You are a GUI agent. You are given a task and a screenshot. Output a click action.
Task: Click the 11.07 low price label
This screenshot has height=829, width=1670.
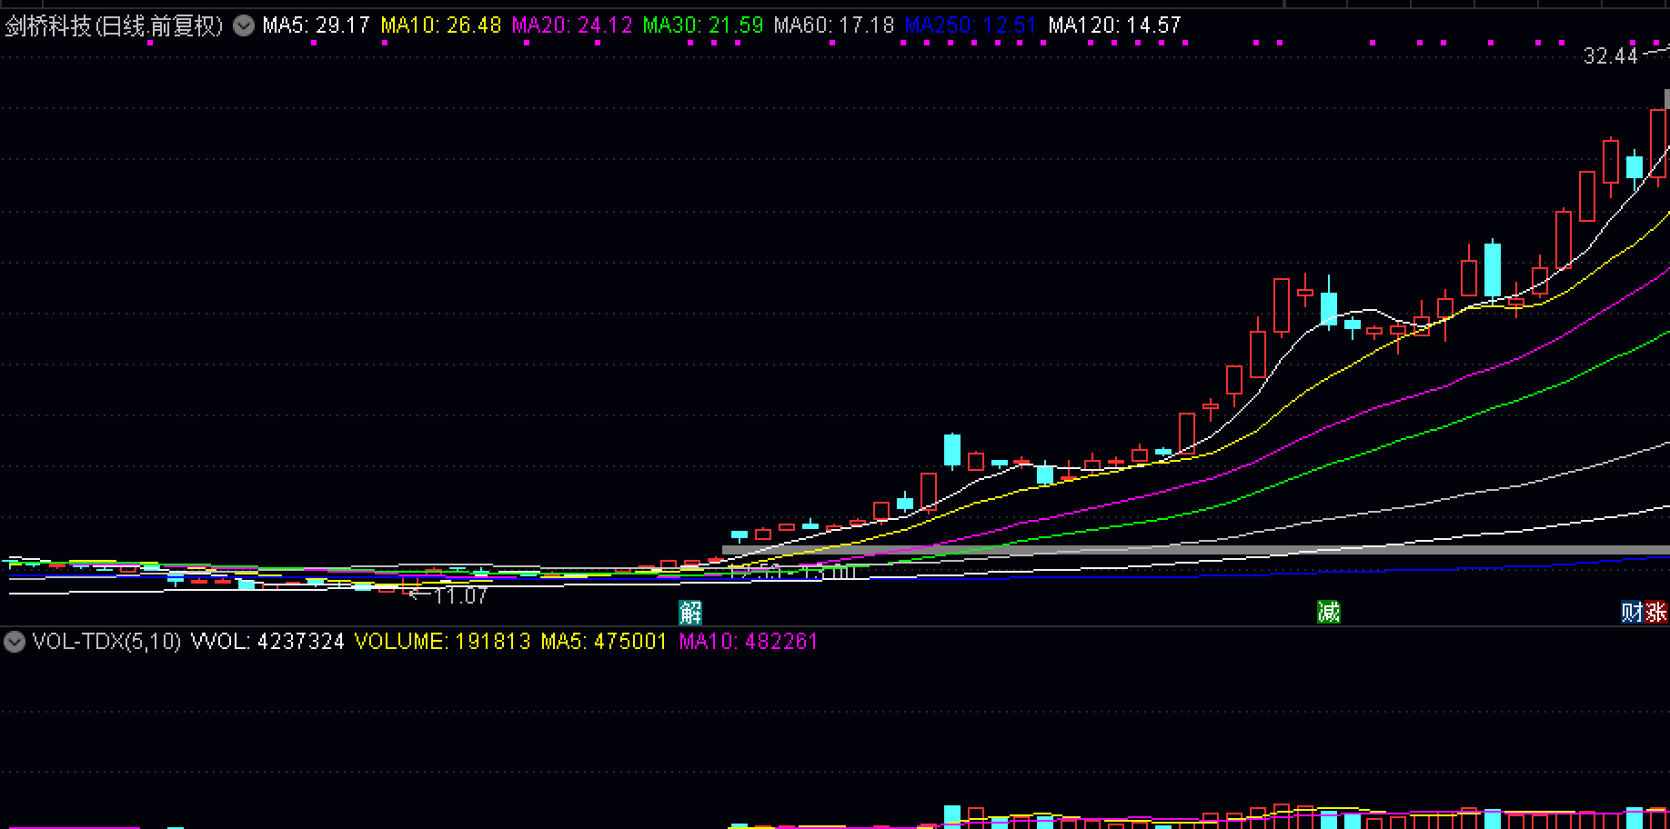(460, 596)
